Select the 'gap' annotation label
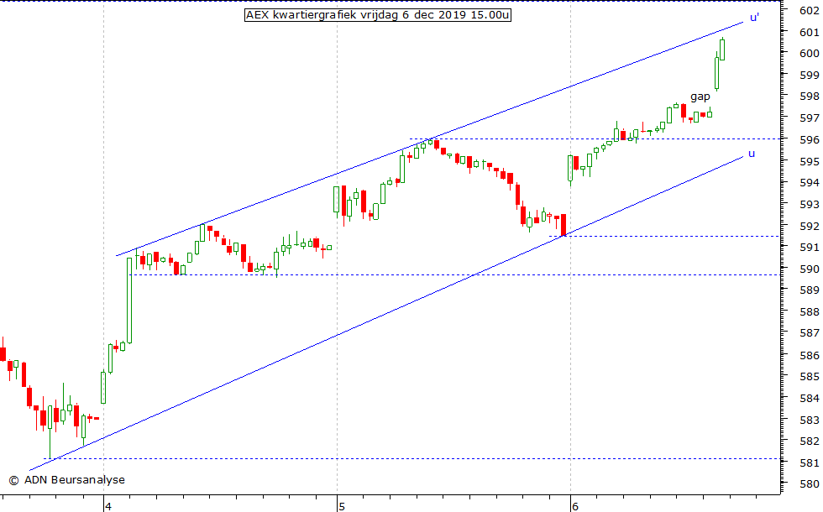 (x=700, y=97)
